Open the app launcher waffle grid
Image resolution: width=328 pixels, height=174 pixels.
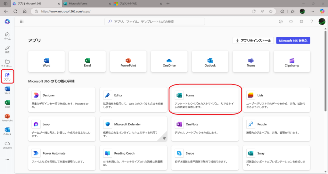click(x=21, y=21)
